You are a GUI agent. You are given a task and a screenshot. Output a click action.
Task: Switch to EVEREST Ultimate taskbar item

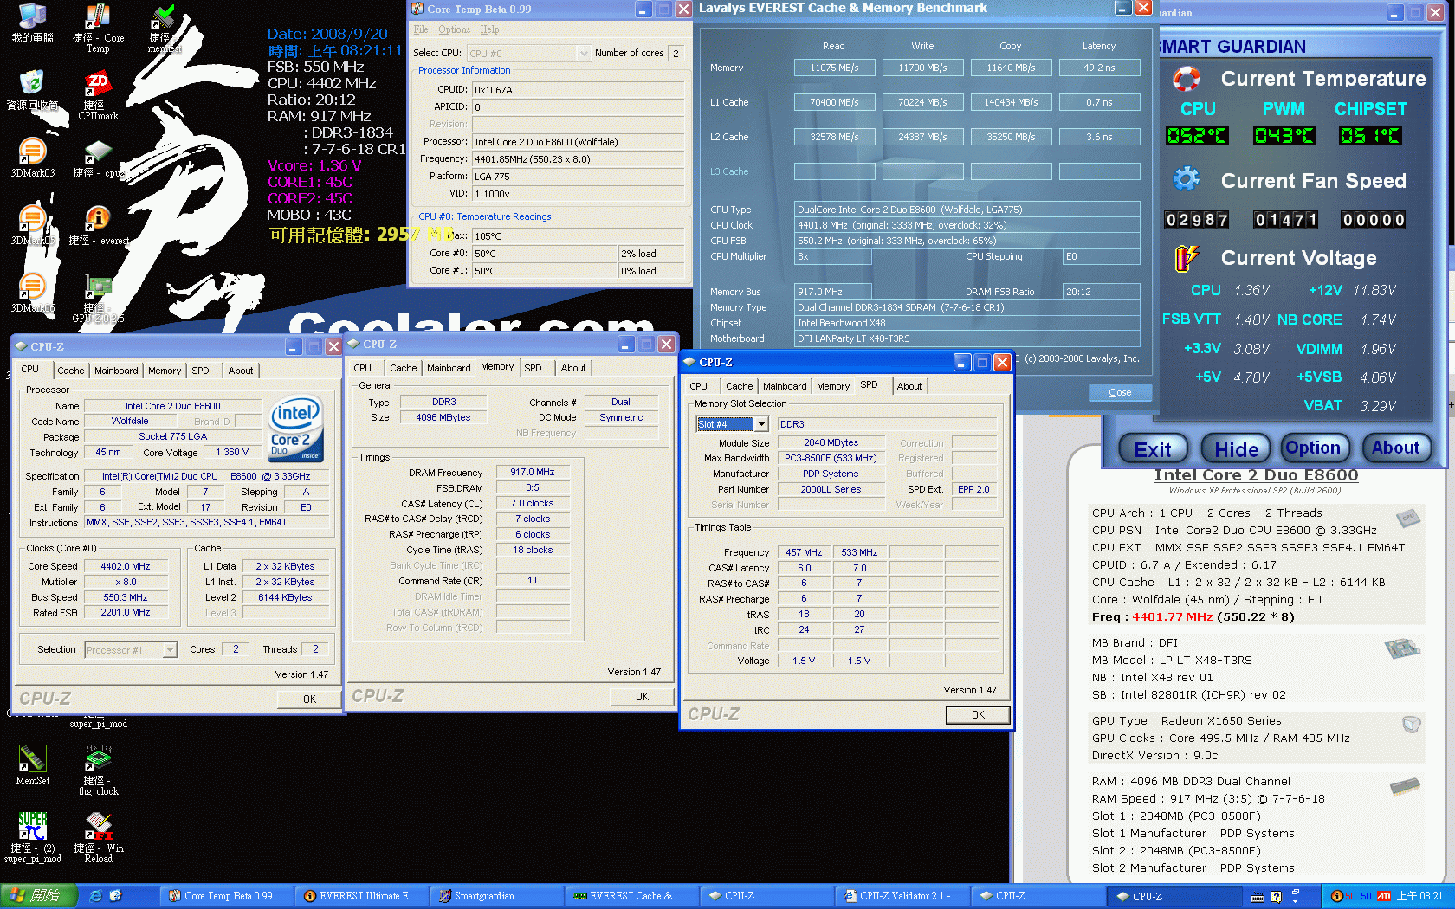[x=362, y=896]
